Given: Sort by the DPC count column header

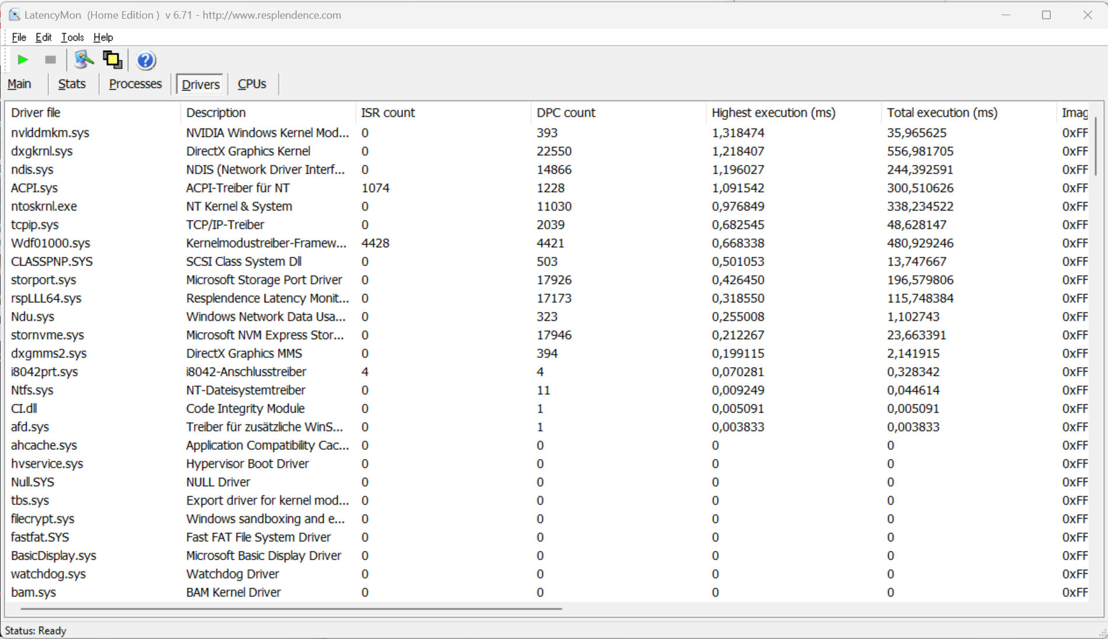Looking at the screenshot, I should pyautogui.click(x=565, y=113).
